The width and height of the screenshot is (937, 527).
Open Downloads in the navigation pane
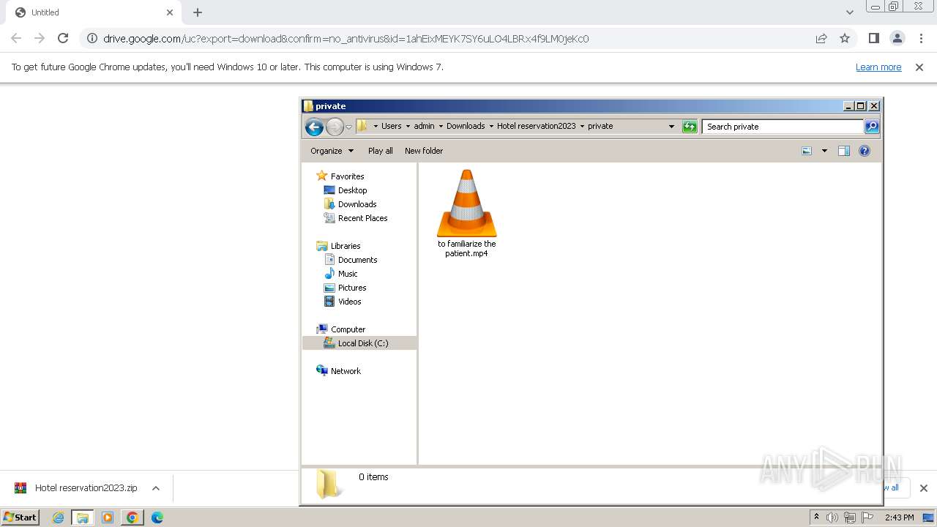[357, 204]
